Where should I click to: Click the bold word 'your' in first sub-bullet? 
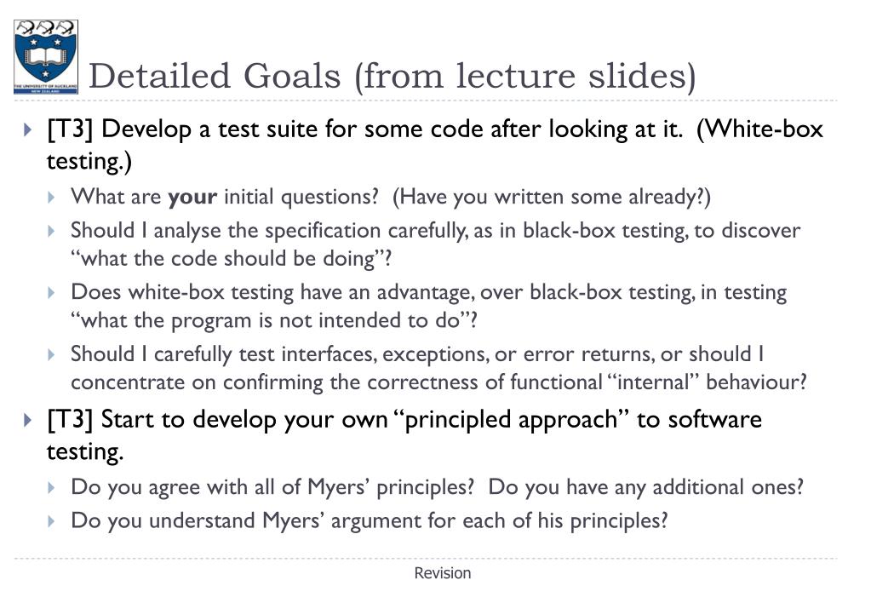192,198
